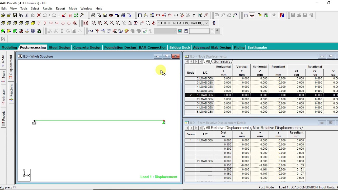
Task: Click the Fx force display icon
Action: pos(91,31)
